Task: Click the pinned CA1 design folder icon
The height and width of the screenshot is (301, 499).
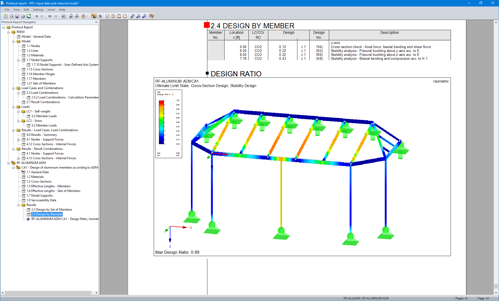Action: tap(18, 168)
